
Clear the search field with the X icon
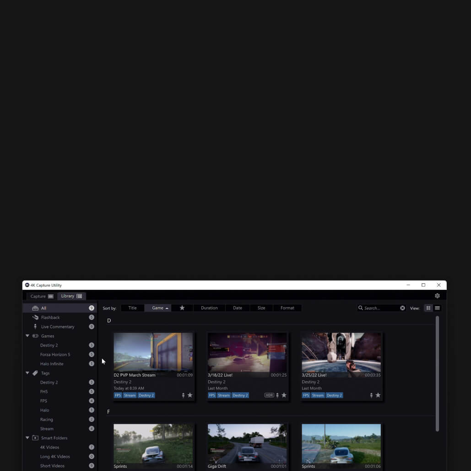click(402, 308)
